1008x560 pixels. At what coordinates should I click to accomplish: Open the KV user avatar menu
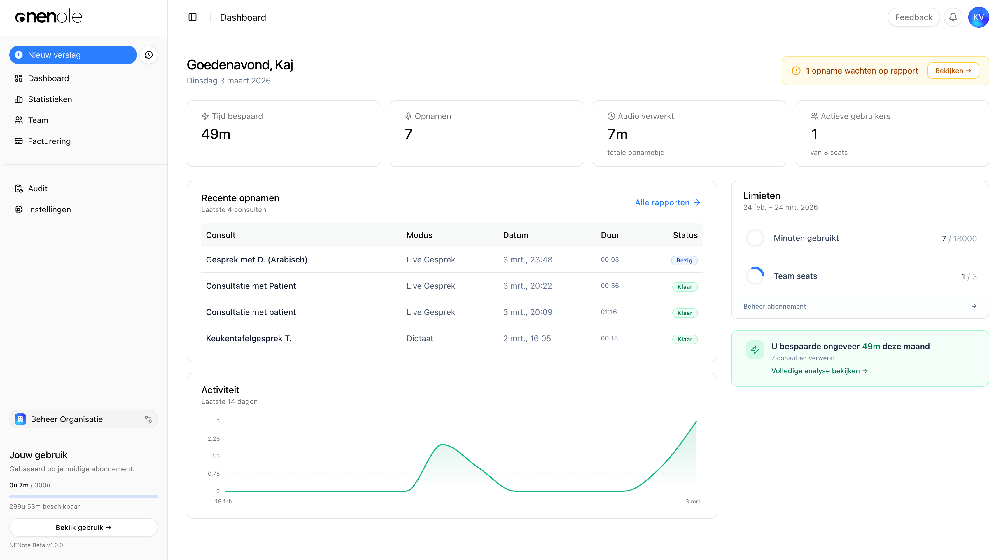point(978,17)
